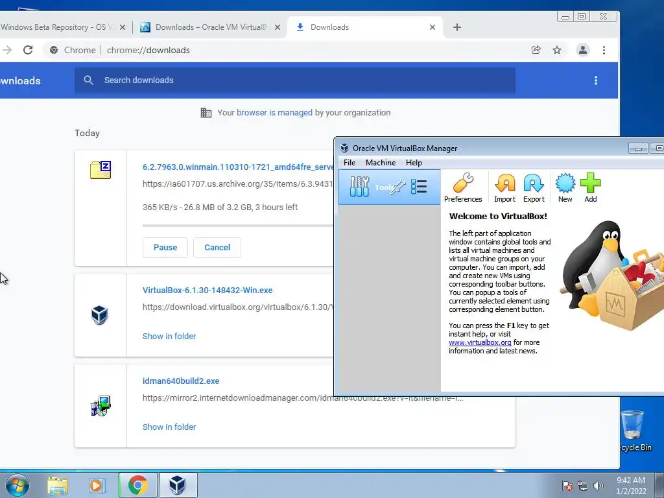Open the Tools list menu icon
The height and width of the screenshot is (498, 664).
coord(419,186)
